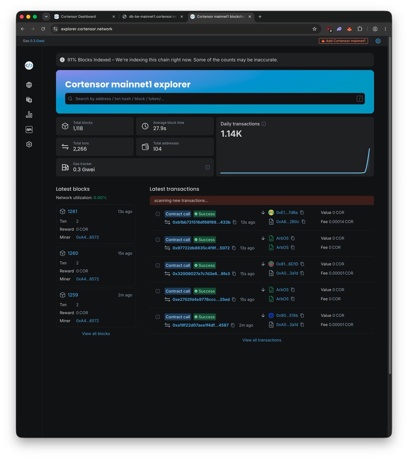408x459 pixels.
Task: Bookmark this page with star icon
Action: [314, 29]
